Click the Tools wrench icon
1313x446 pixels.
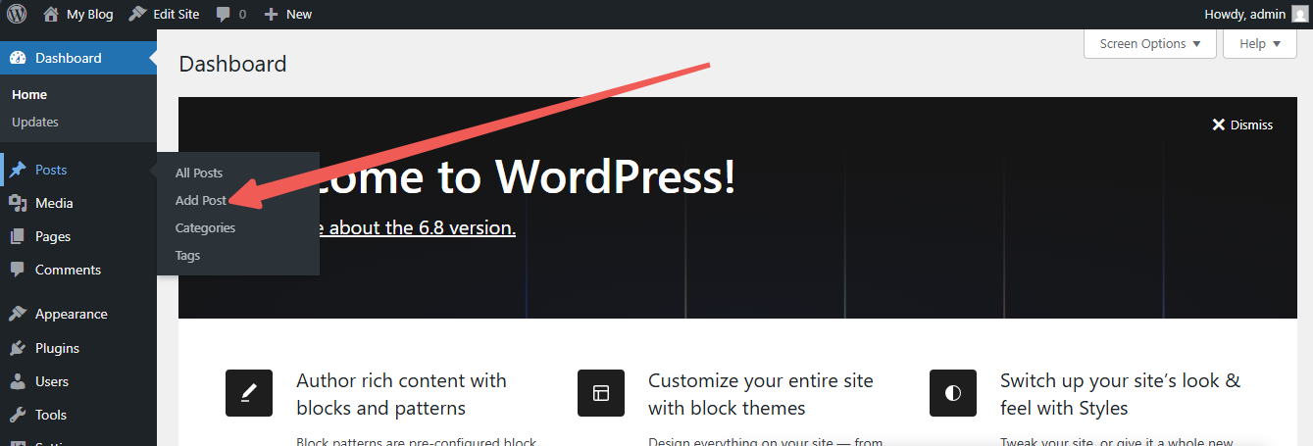(x=18, y=415)
